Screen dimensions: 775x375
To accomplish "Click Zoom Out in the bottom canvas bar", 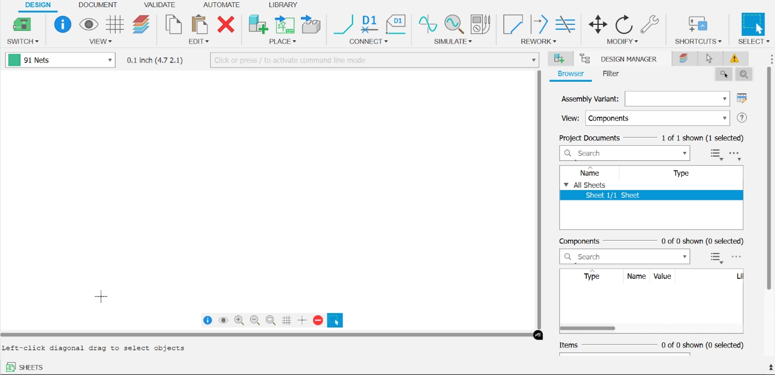I will (x=255, y=320).
